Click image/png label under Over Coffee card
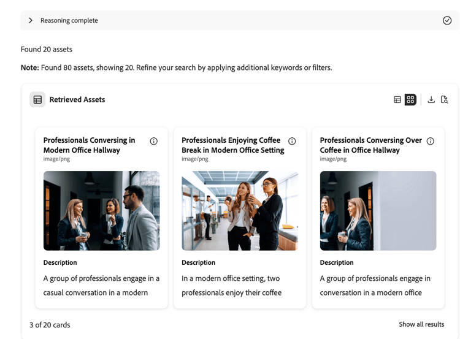This screenshot has height=339, width=460. point(333,159)
